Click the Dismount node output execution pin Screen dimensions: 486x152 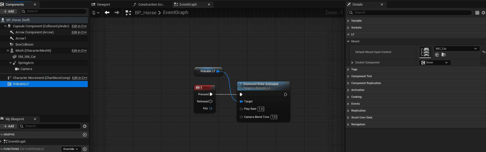[x=285, y=94]
